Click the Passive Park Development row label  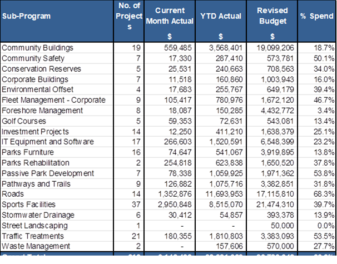click(x=46, y=173)
